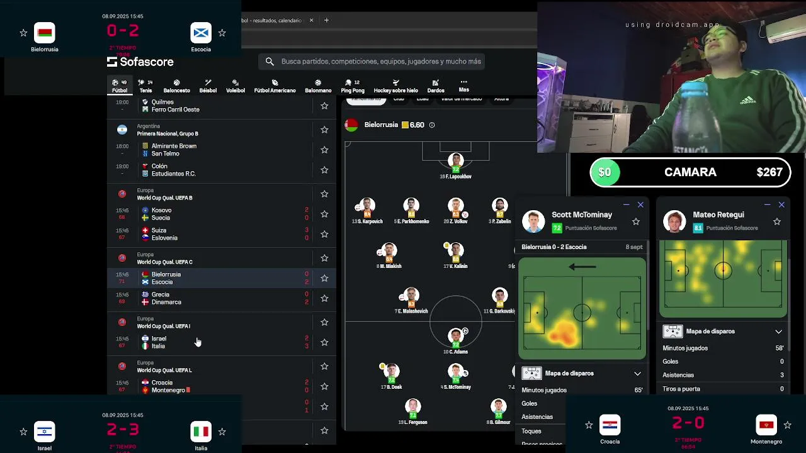806x453 pixels.
Task: Open Mateo Retegui player name link
Action: [x=718, y=215]
